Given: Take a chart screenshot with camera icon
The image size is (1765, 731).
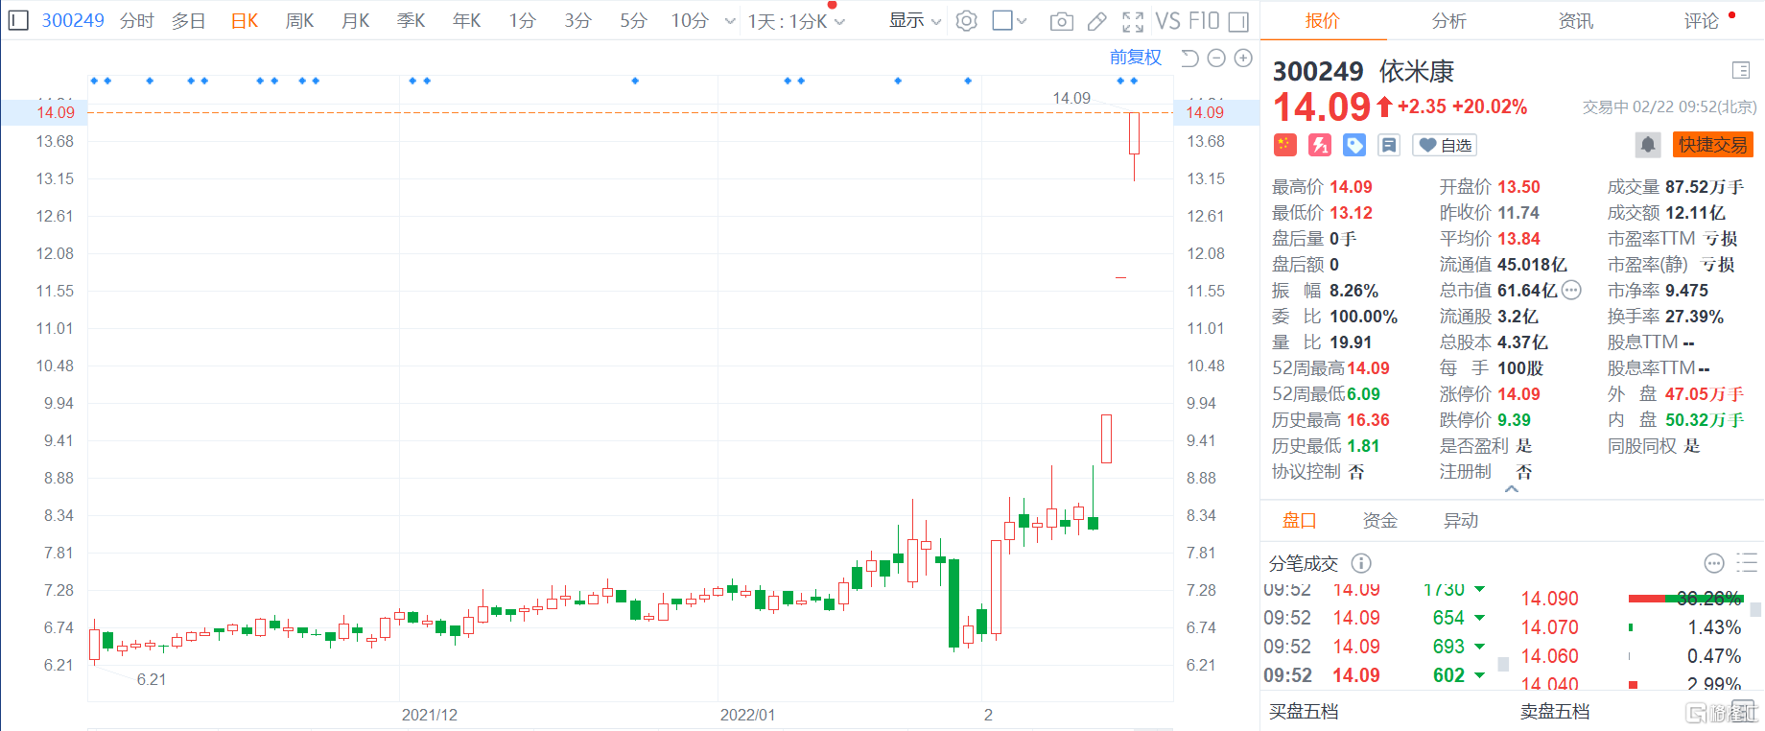Looking at the screenshot, I should coord(1061,21).
